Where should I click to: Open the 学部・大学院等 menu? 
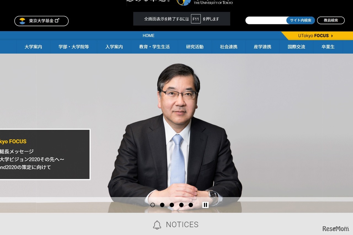coord(74,47)
